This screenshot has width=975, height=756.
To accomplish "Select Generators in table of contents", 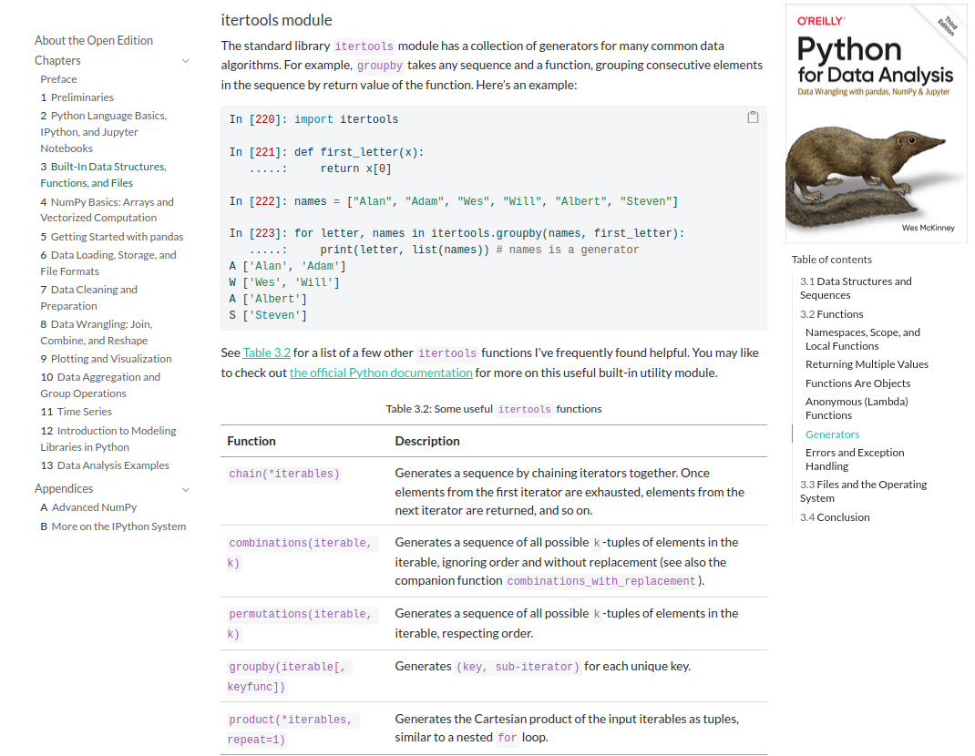I will [x=832, y=434].
